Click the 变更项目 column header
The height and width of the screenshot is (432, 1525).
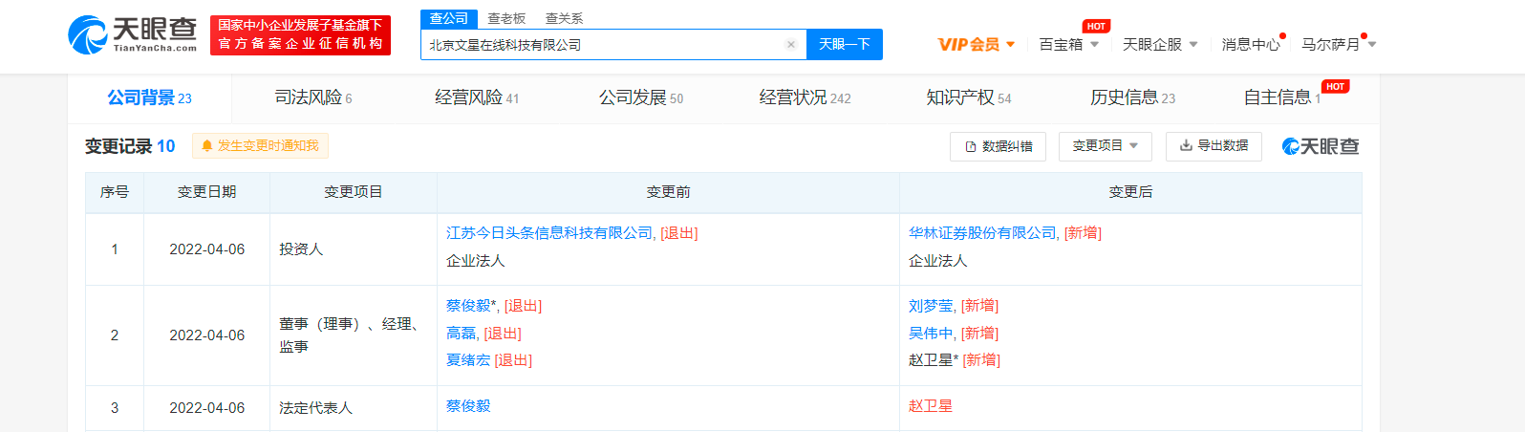[x=354, y=192]
